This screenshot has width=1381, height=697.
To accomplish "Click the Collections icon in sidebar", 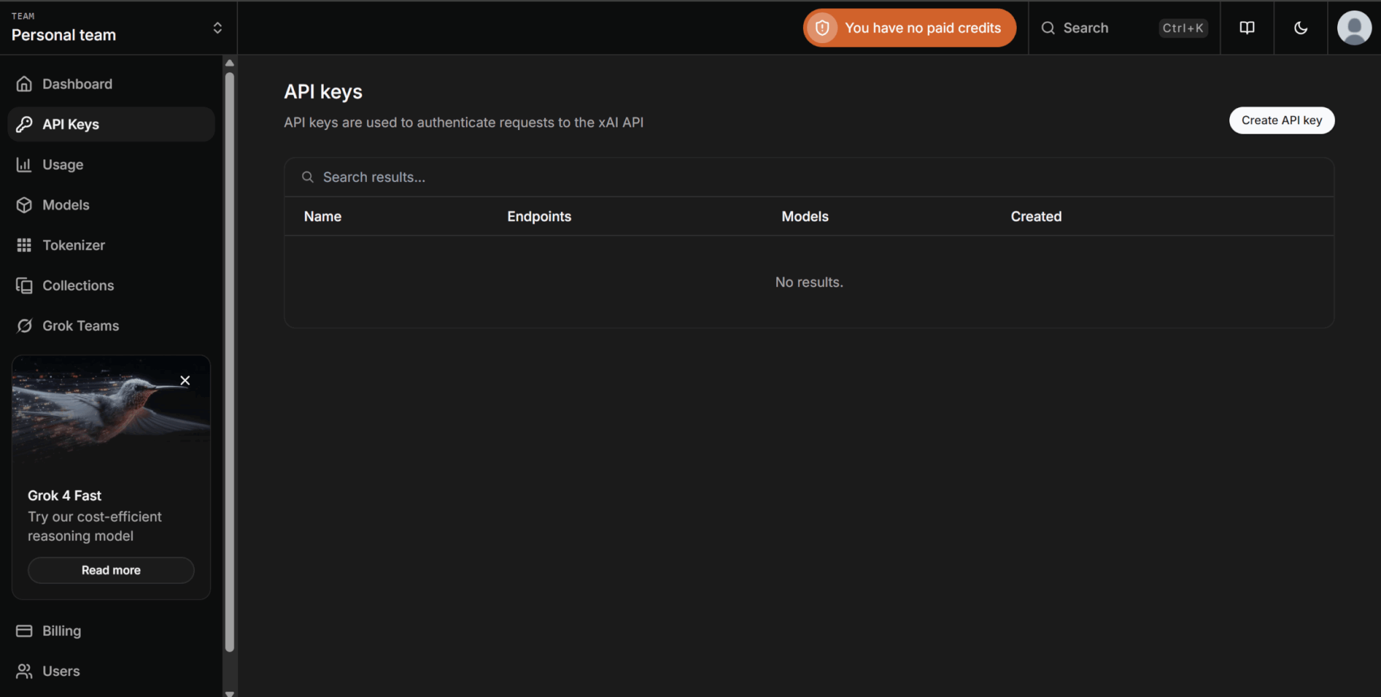I will (24, 286).
